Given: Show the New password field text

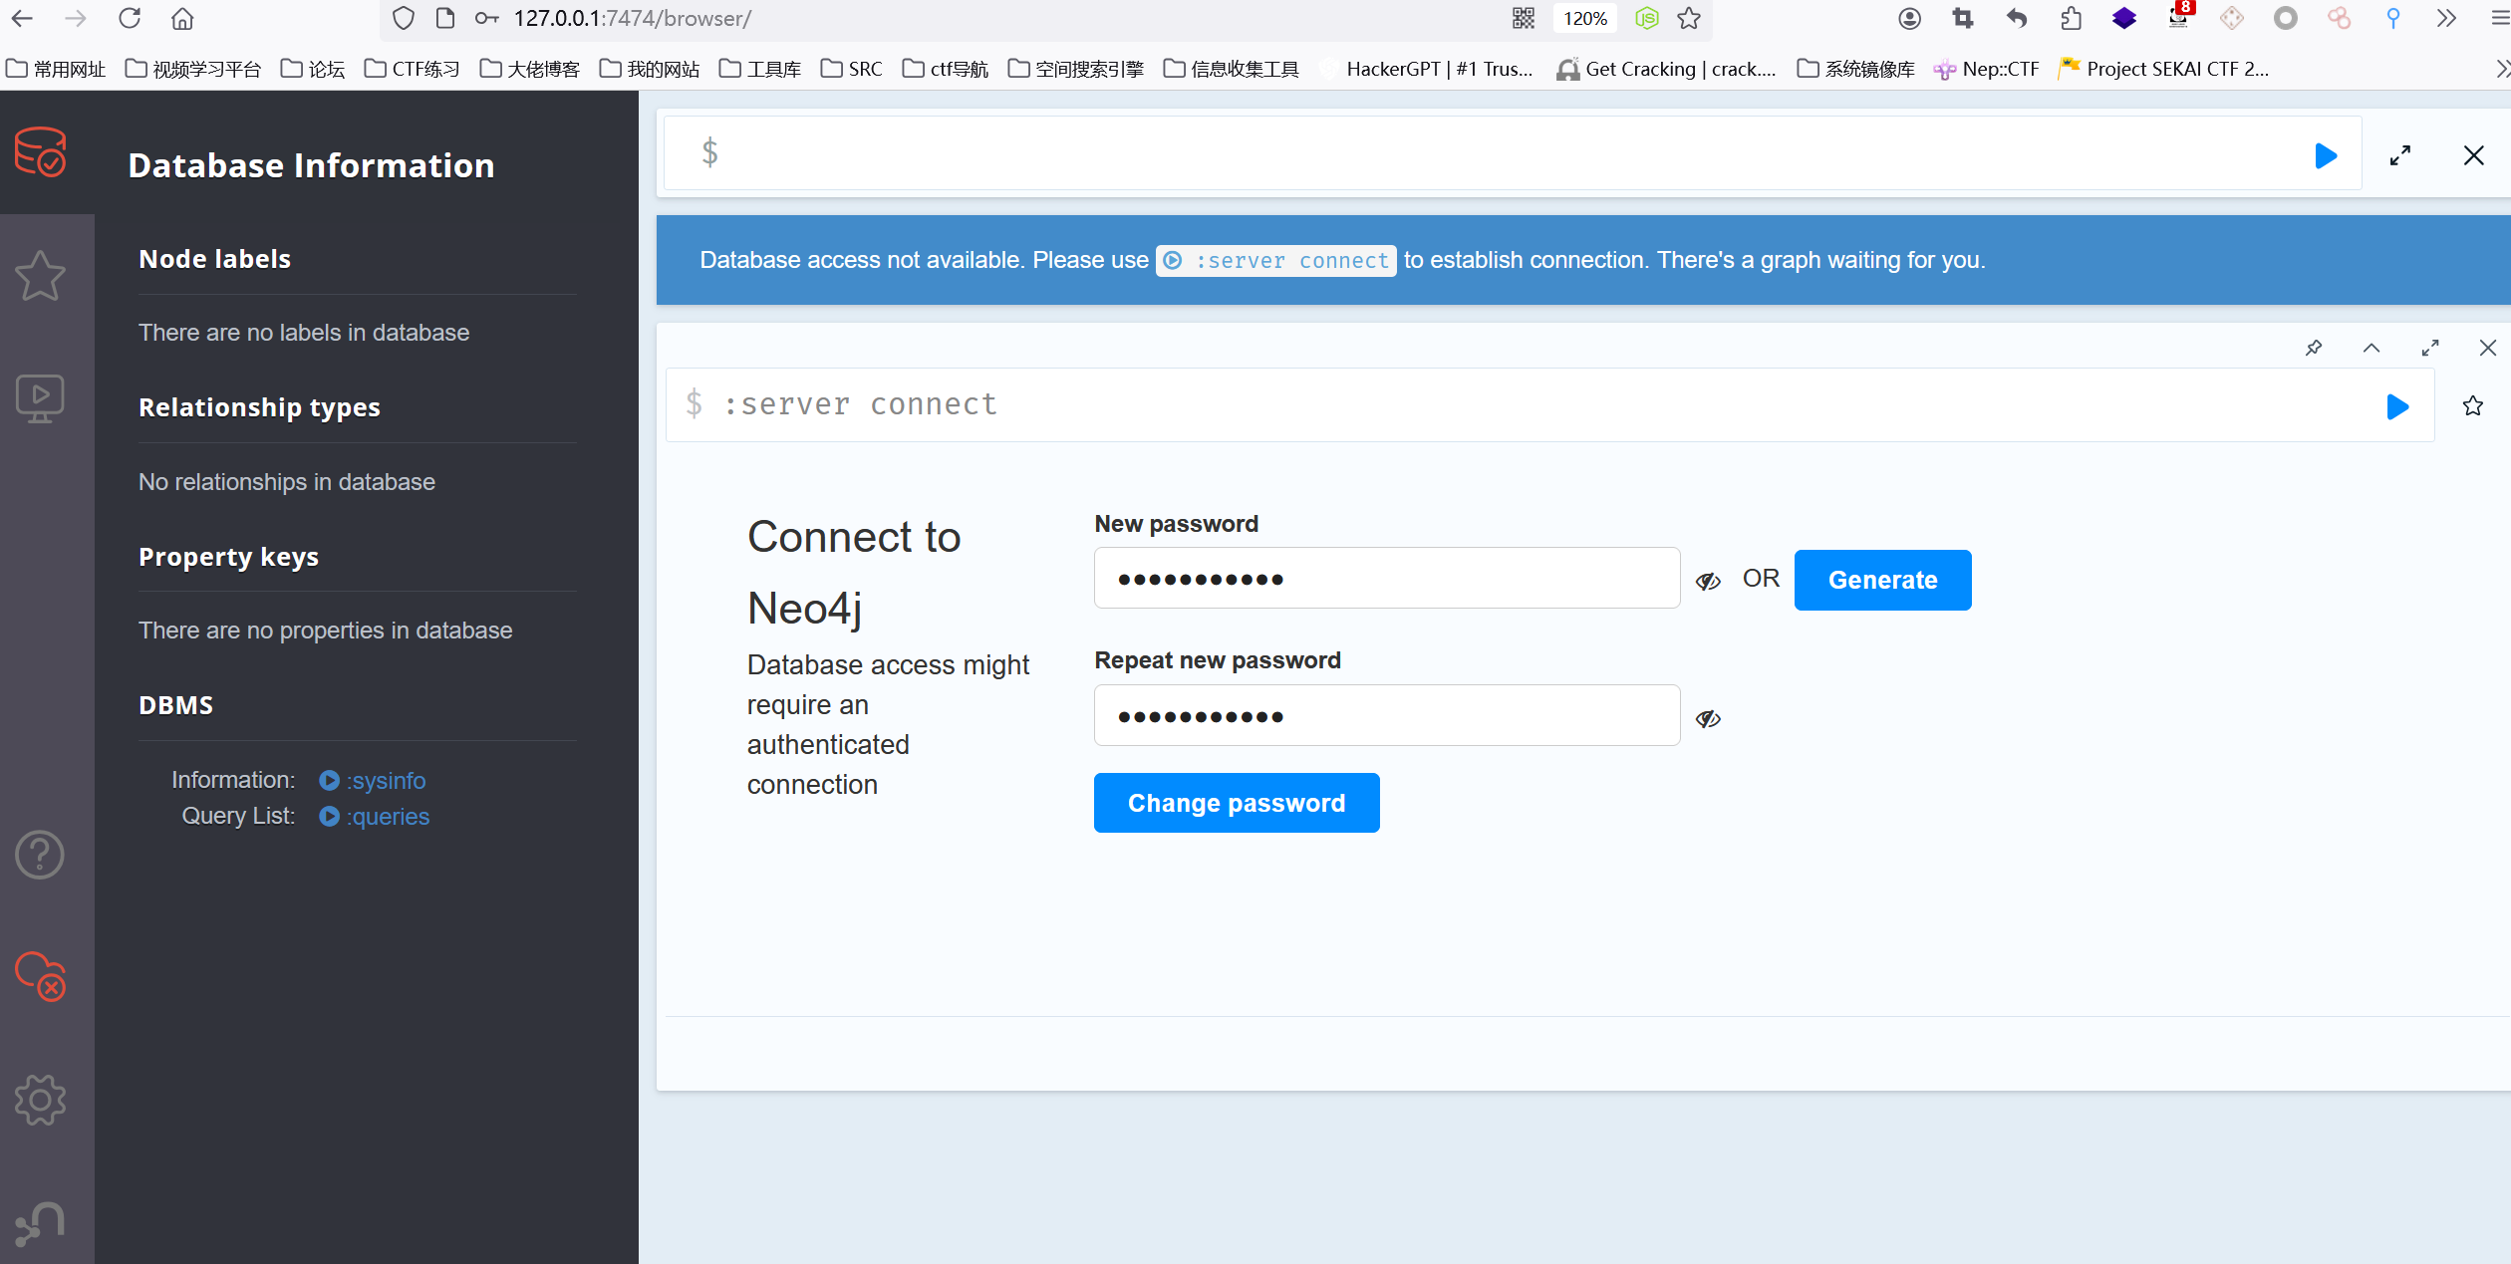Looking at the screenshot, I should (1708, 581).
